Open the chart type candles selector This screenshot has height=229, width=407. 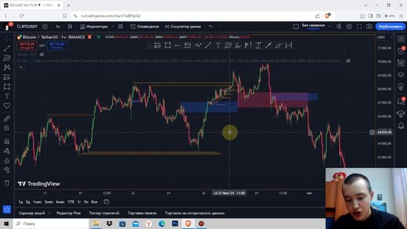[70, 27]
